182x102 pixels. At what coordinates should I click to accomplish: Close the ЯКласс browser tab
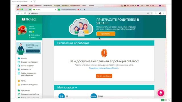[55, 10]
